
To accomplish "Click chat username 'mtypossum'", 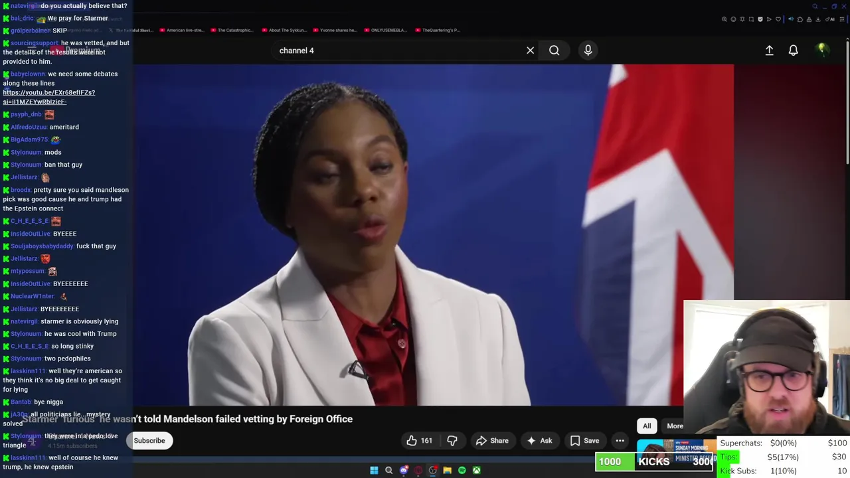I will pyautogui.click(x=27, y=271).
